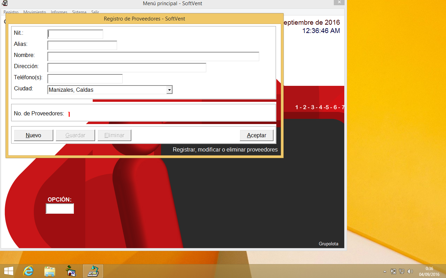This screenshot has width=446, height=278.
Task: Open the volume speaker tray icon
Action: tap(410, 271)
